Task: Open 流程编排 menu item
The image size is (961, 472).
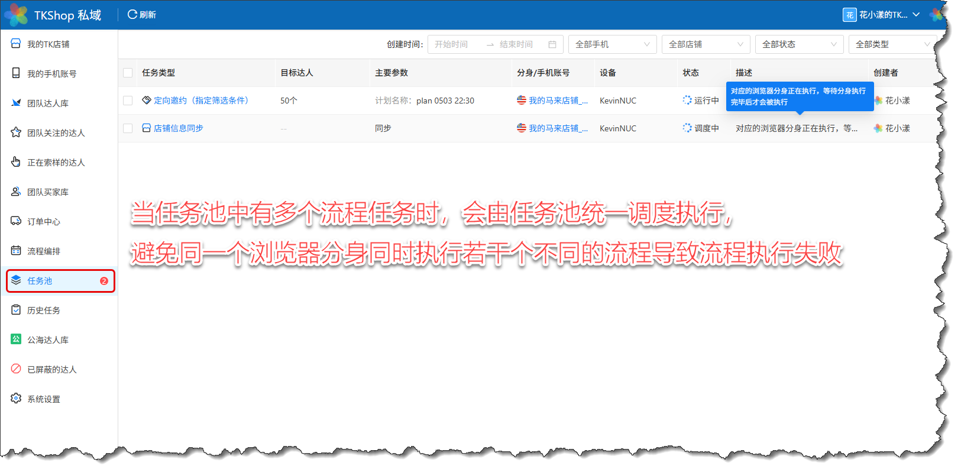Action: [x=59, y=251]
